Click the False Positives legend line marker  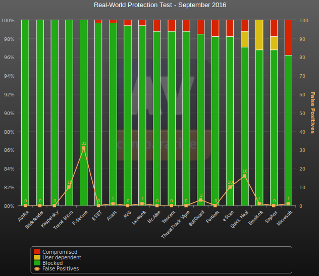point(37,268)
